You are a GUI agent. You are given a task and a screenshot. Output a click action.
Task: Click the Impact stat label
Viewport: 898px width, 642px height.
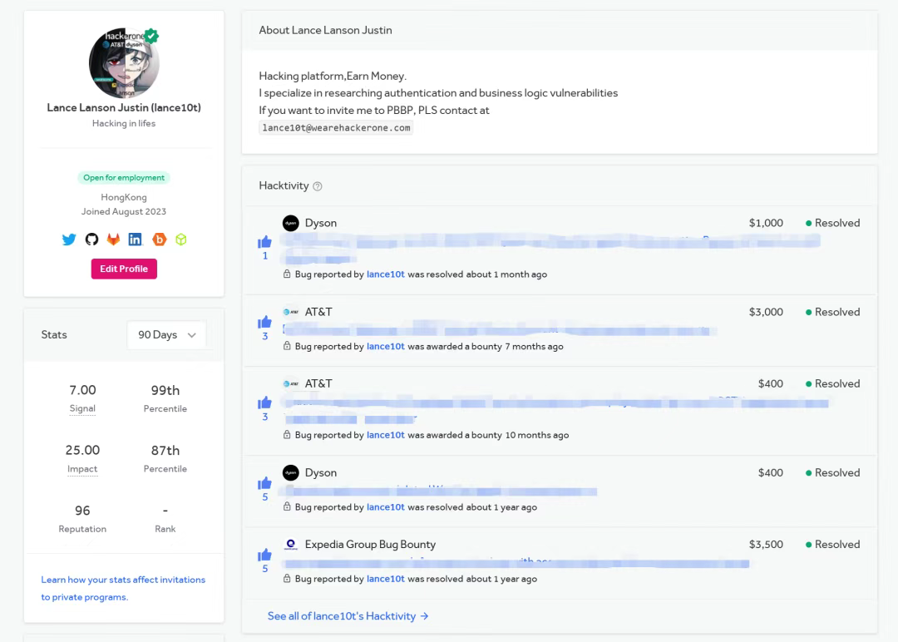(82, 469)
